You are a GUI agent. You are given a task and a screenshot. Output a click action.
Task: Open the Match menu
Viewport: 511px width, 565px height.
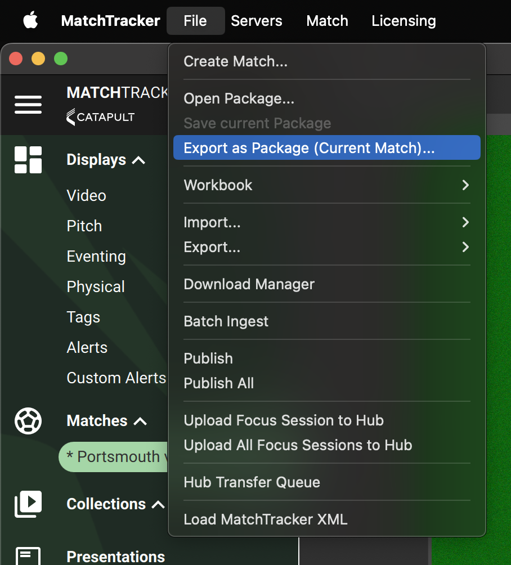click(x=327, y=21)
